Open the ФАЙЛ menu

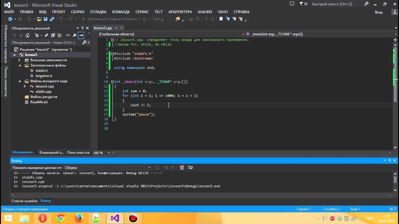point(9,12)
